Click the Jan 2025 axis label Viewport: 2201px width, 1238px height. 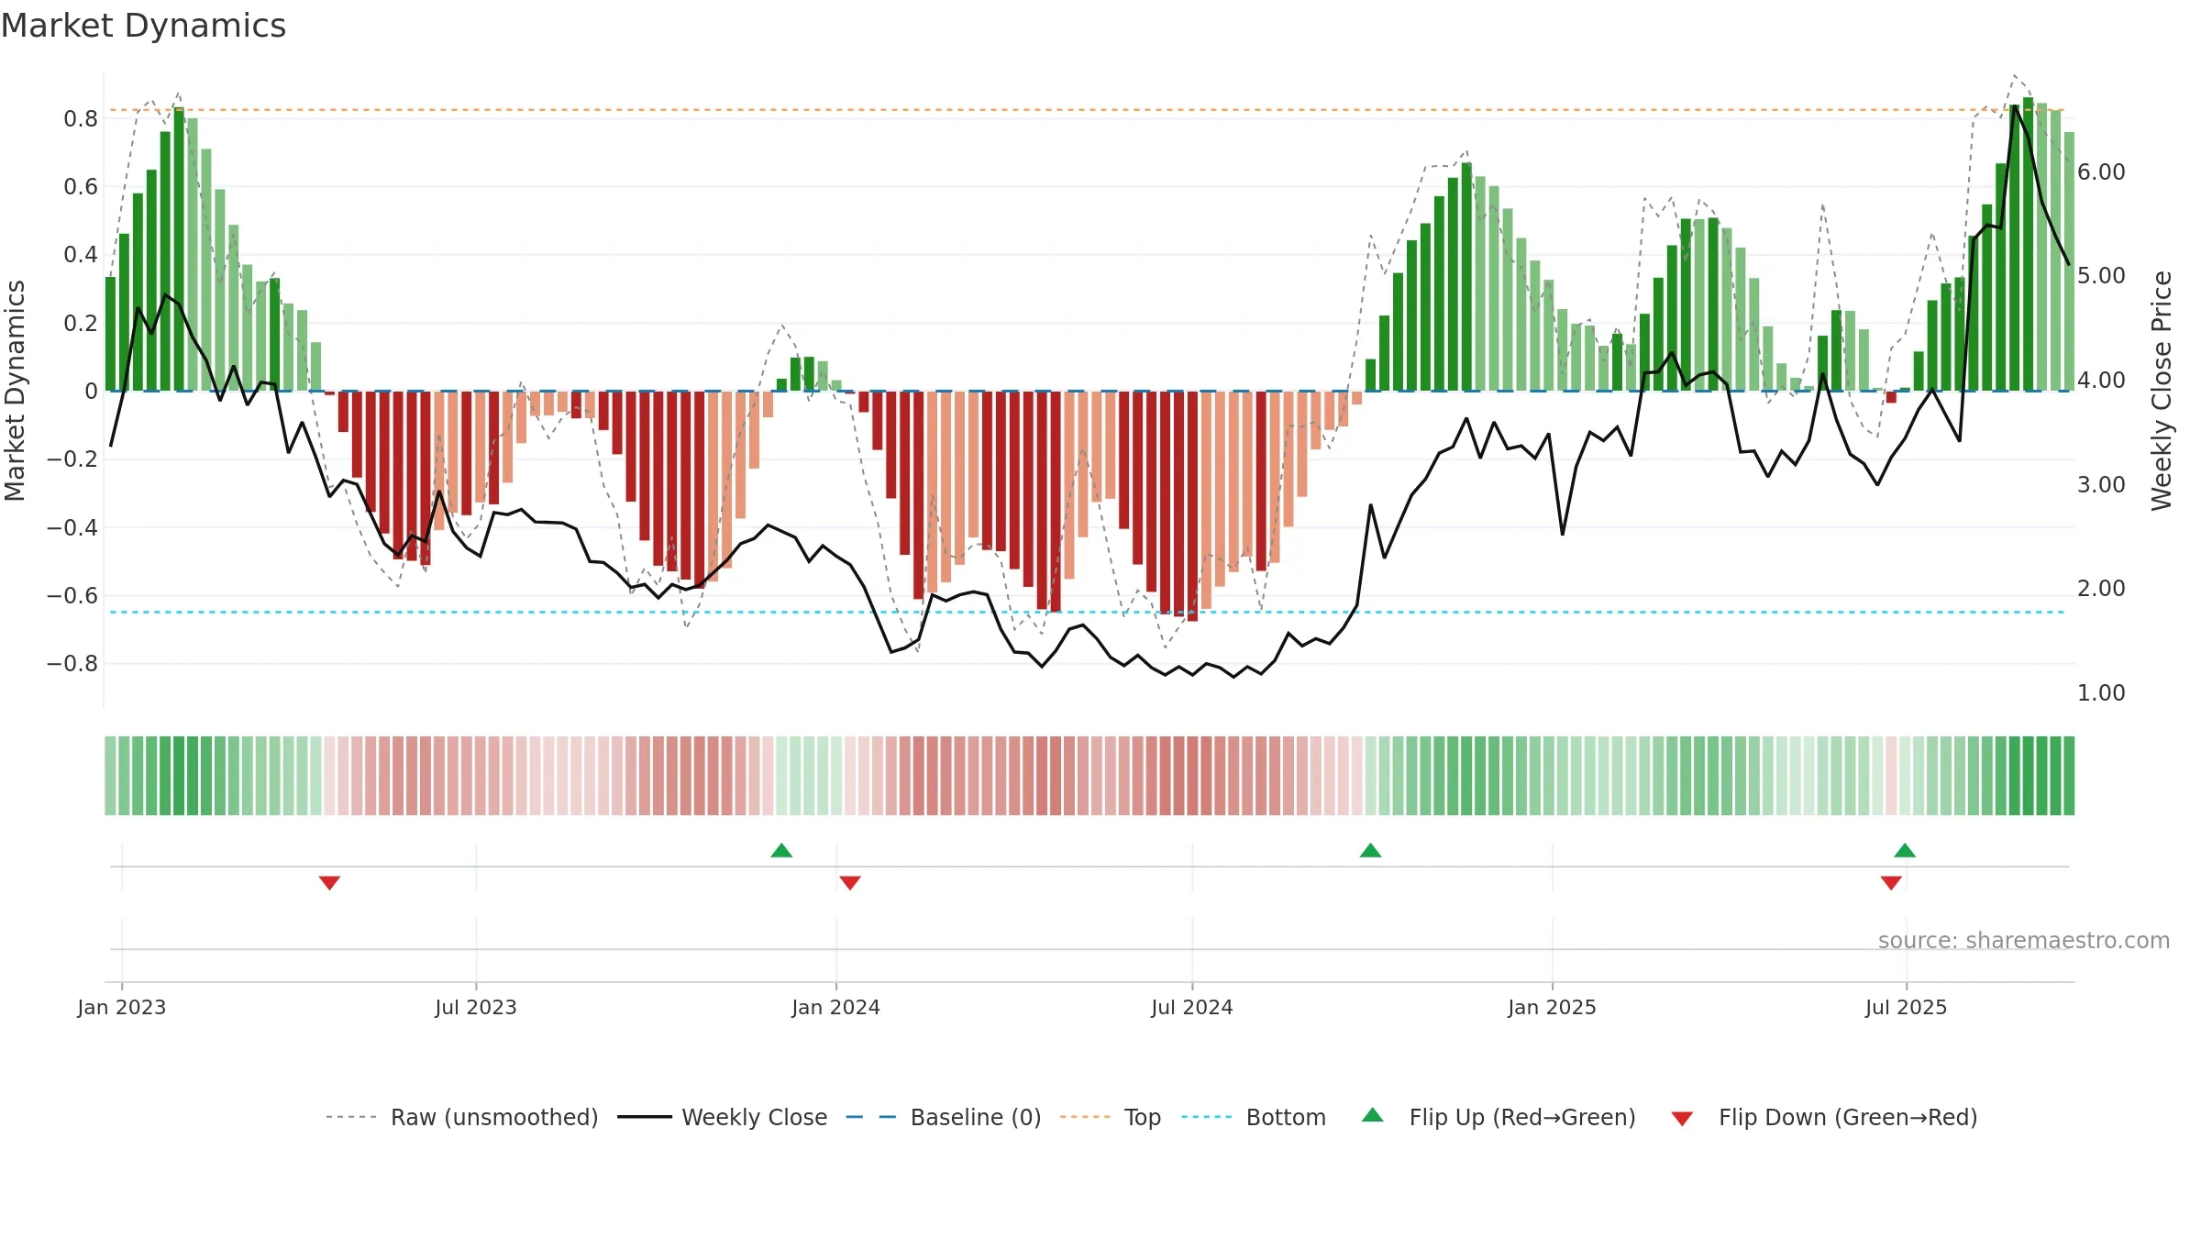tap(1552, 1007)
